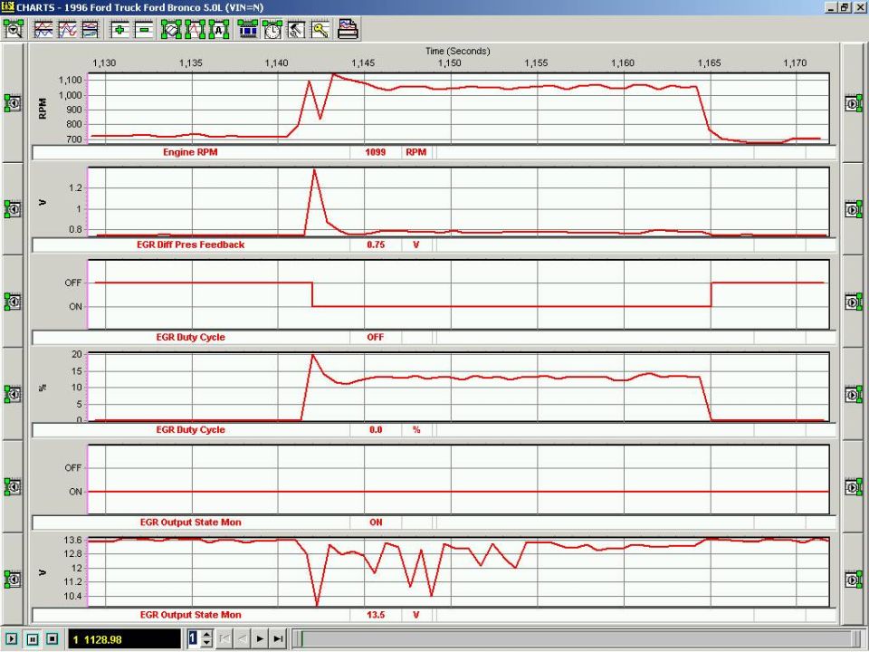
Task: Jump to the first frame
Action: [x=224, y=638]
